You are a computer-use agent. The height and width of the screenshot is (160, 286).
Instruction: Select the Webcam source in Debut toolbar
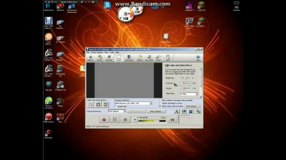coord(90,58)
